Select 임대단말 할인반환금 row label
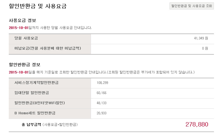The width and height of the screenshot is (223, 136). (x=31, y=93)
